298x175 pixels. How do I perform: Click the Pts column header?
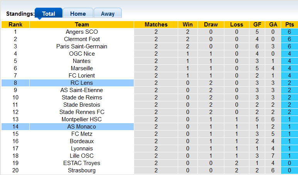pos(289,25)
